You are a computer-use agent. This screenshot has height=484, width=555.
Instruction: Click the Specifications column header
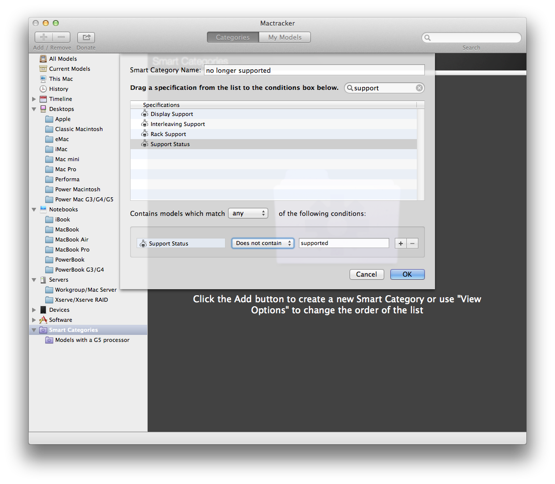pos(273,105)
